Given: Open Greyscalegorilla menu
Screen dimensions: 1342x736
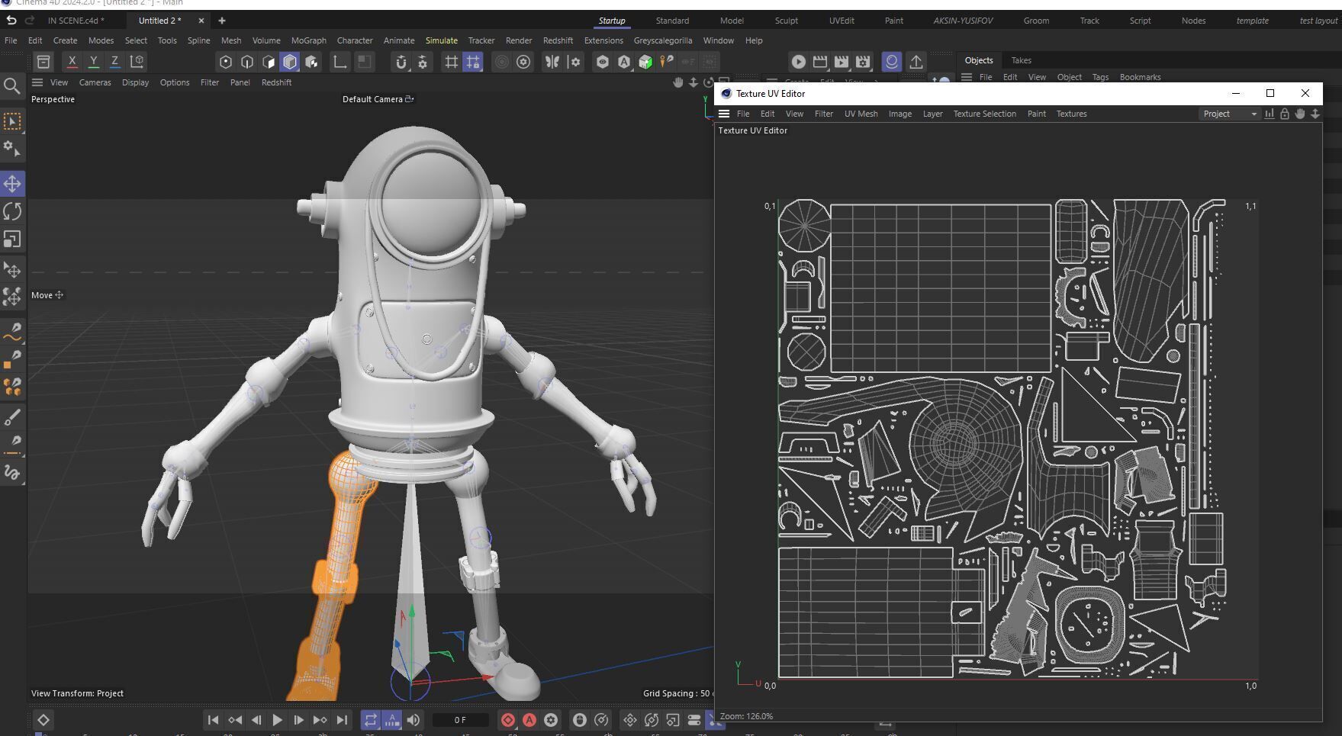Looking at the screenshot, I should [x=663, y=40].
